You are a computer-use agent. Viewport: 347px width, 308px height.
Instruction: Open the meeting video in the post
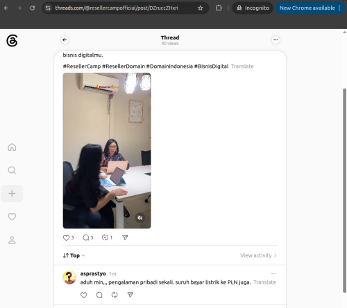point(107,151)
